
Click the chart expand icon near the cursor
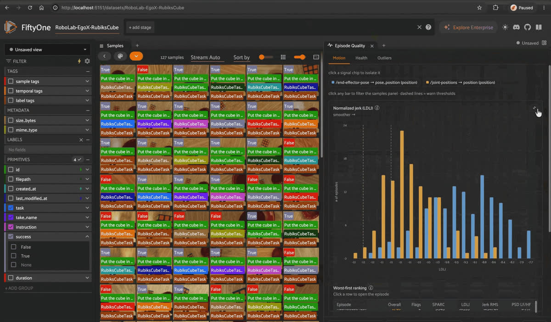tap(534, 109)
